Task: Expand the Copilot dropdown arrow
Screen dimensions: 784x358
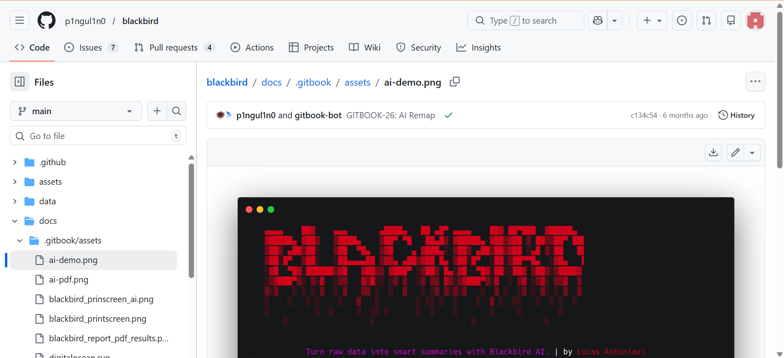Action: coord(614,20)
